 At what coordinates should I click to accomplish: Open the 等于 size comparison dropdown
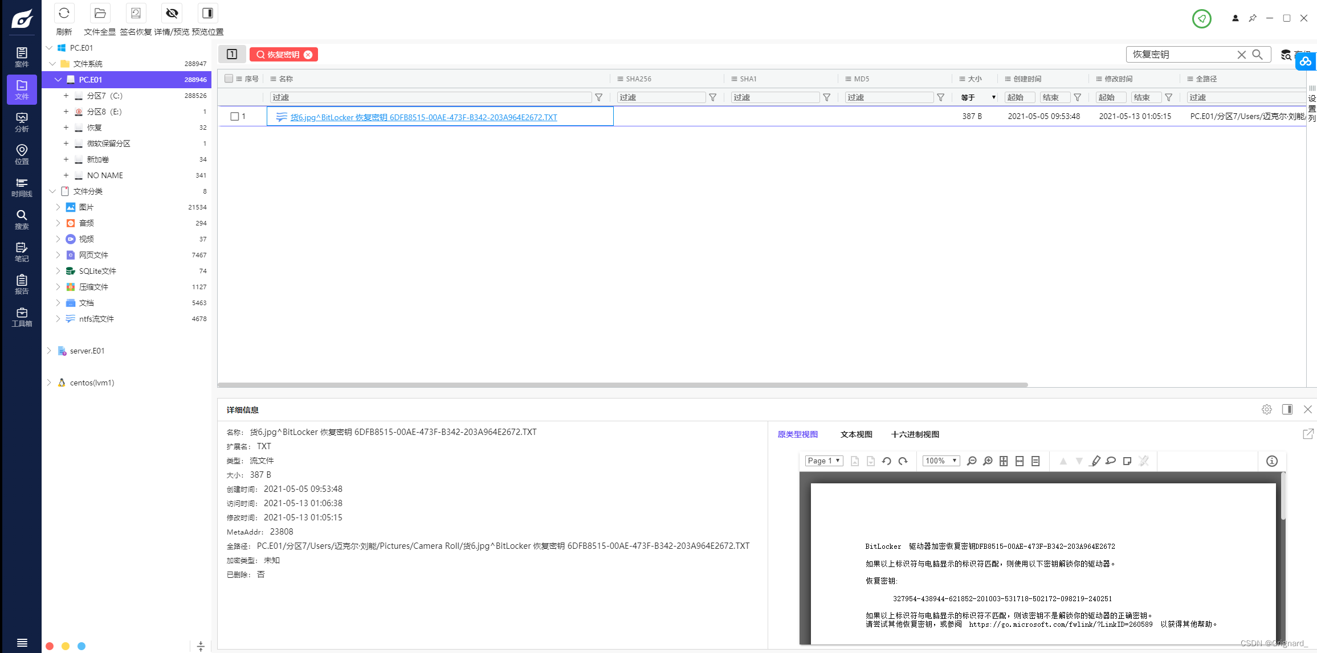978,97
